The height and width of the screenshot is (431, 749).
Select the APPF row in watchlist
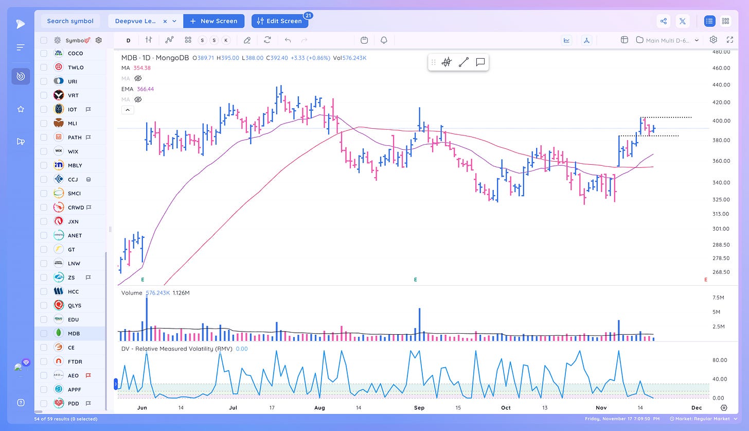(x=69, y=390)
